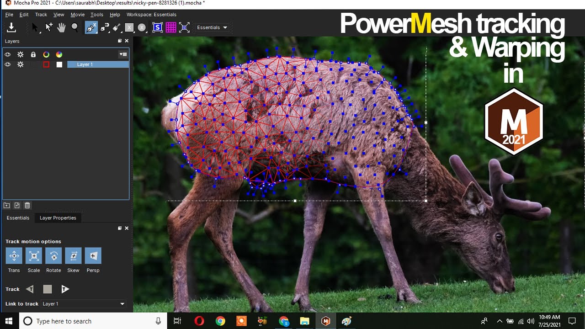
Task: Open the Essentials workspace dropdown
Action: [x=212, y=27]
